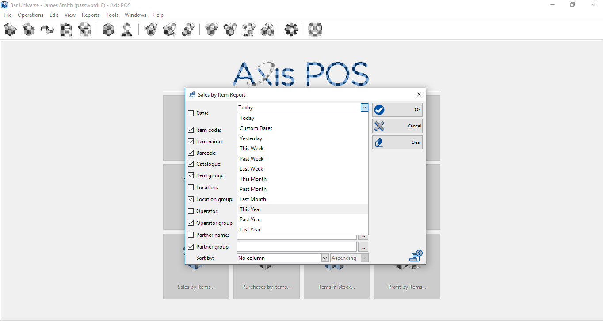Pick Last Year from the list
603x321 pixels.
point(302,230)
